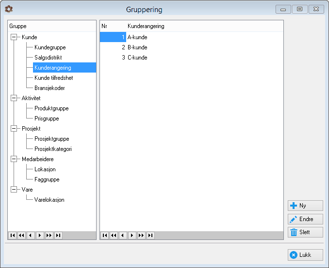This screenshot has height=268, width=329.
Task: Collapse the Medarbeidere tree node
Action: (14, 159)
